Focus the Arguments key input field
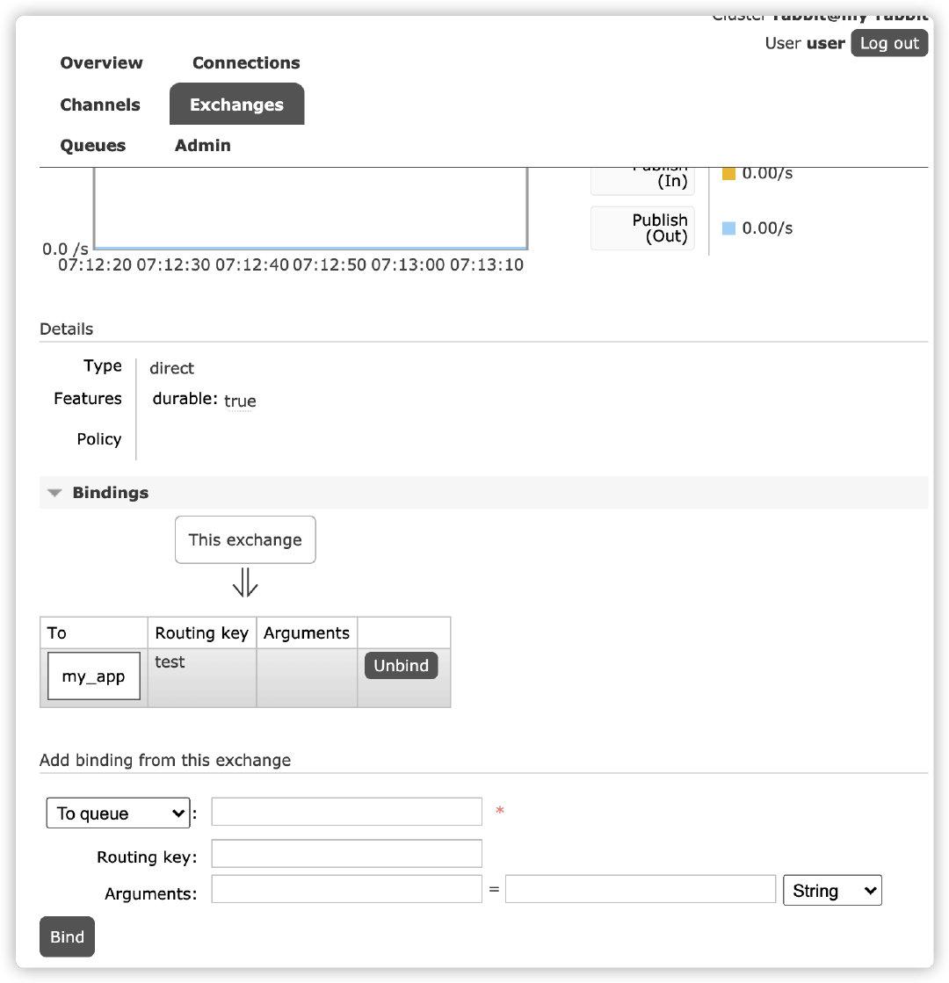This screenshot has width=949, height=983. [346, 889]
